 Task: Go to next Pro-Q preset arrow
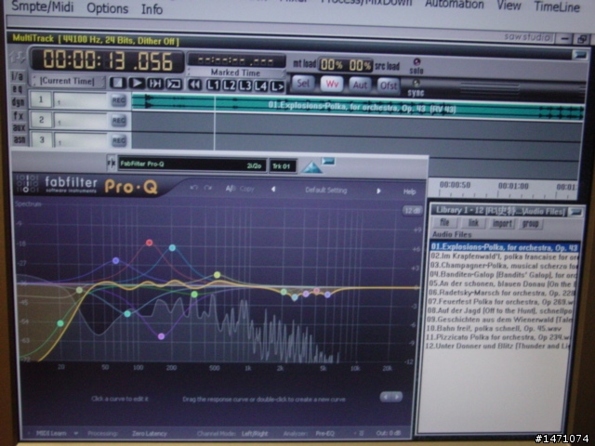[x=378, y=190]
